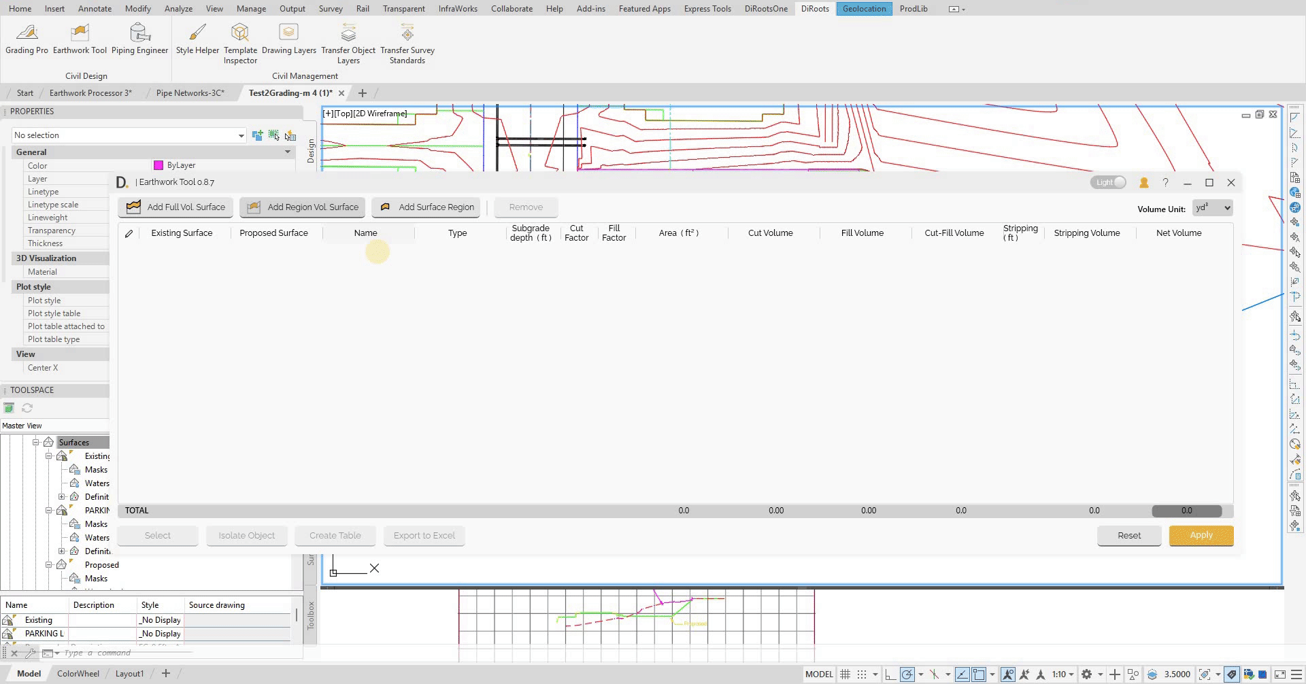Switch to the Pipe Networks-3C tab
This screenshot has height=684, width=1306.
[x=189, y=92]
